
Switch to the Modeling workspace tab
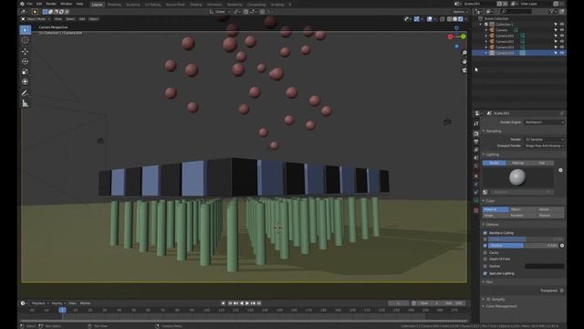click(114, 5)
